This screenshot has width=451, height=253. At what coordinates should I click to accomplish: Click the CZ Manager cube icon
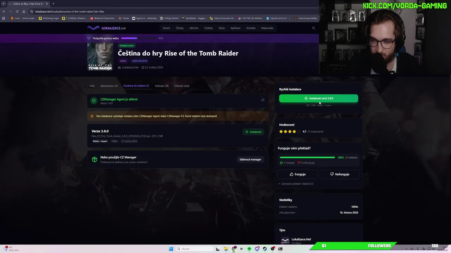click(94, 160)
